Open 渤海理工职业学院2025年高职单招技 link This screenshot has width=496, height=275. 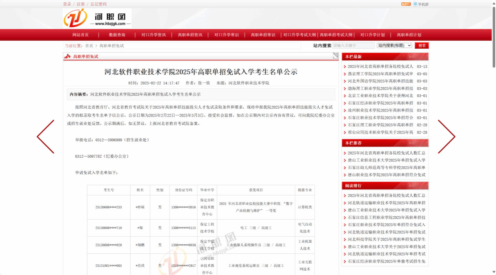pos(380,89)
